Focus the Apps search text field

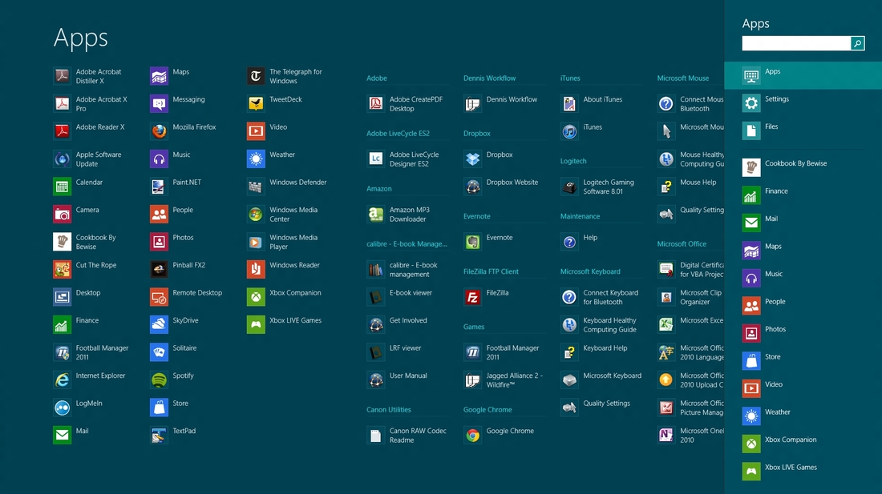pyautogui.click(x=796, y=43)
